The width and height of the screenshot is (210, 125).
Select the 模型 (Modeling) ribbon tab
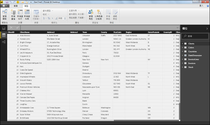click(26, 6)
